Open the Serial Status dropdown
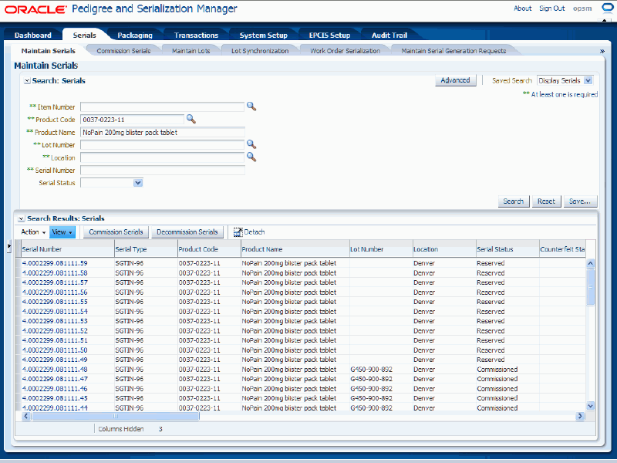Image resolution: width=617 pixels, height=463 pixels. (x=138, y=183)
